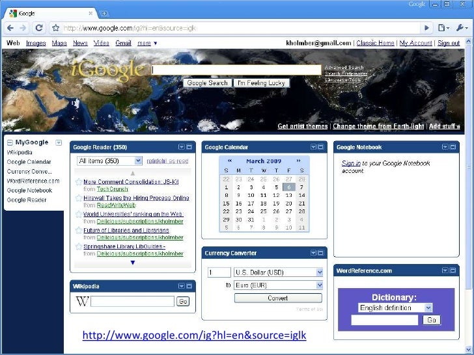Screen dimensions: 474x355
Task: Open the page menu icon
Action: 443,28
